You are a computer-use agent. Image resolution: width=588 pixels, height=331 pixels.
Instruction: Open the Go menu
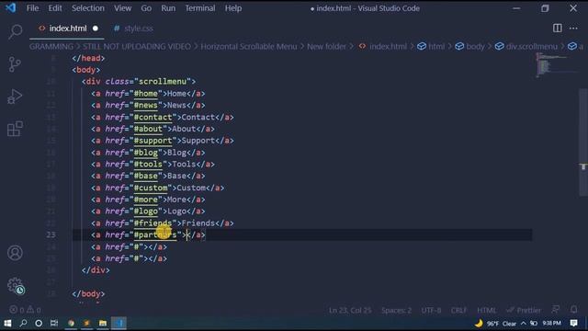click(146, 8)
